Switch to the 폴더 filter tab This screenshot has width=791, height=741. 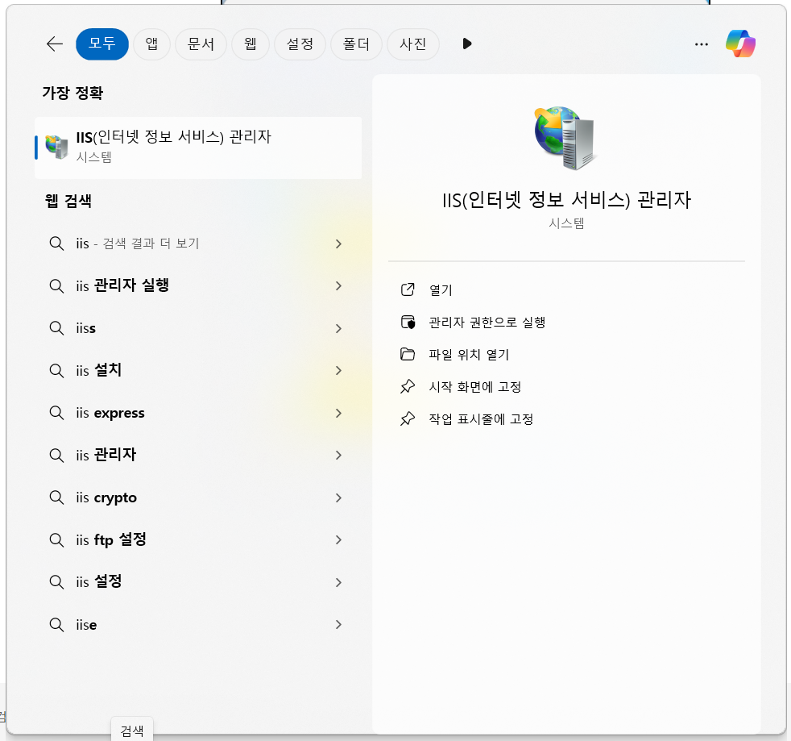click(x=356, y=44)
